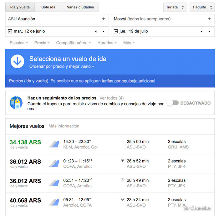The width and height of the screenshot is (219, 216).
Task: Expand the Compañía aérea filter
Action: [x=74, y=43]
